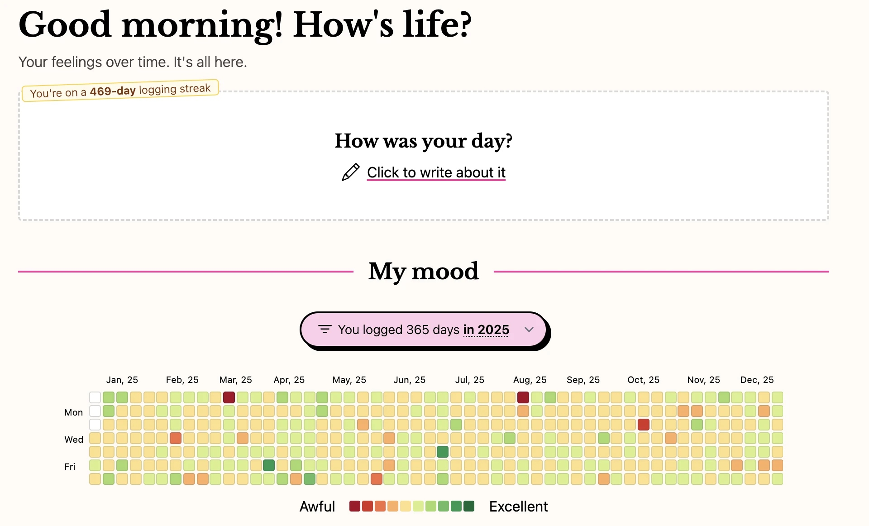The width and height of the screenshot is (869, 526).
Task: Click the topmost empty white cell in January
Action: click(95, 397)
